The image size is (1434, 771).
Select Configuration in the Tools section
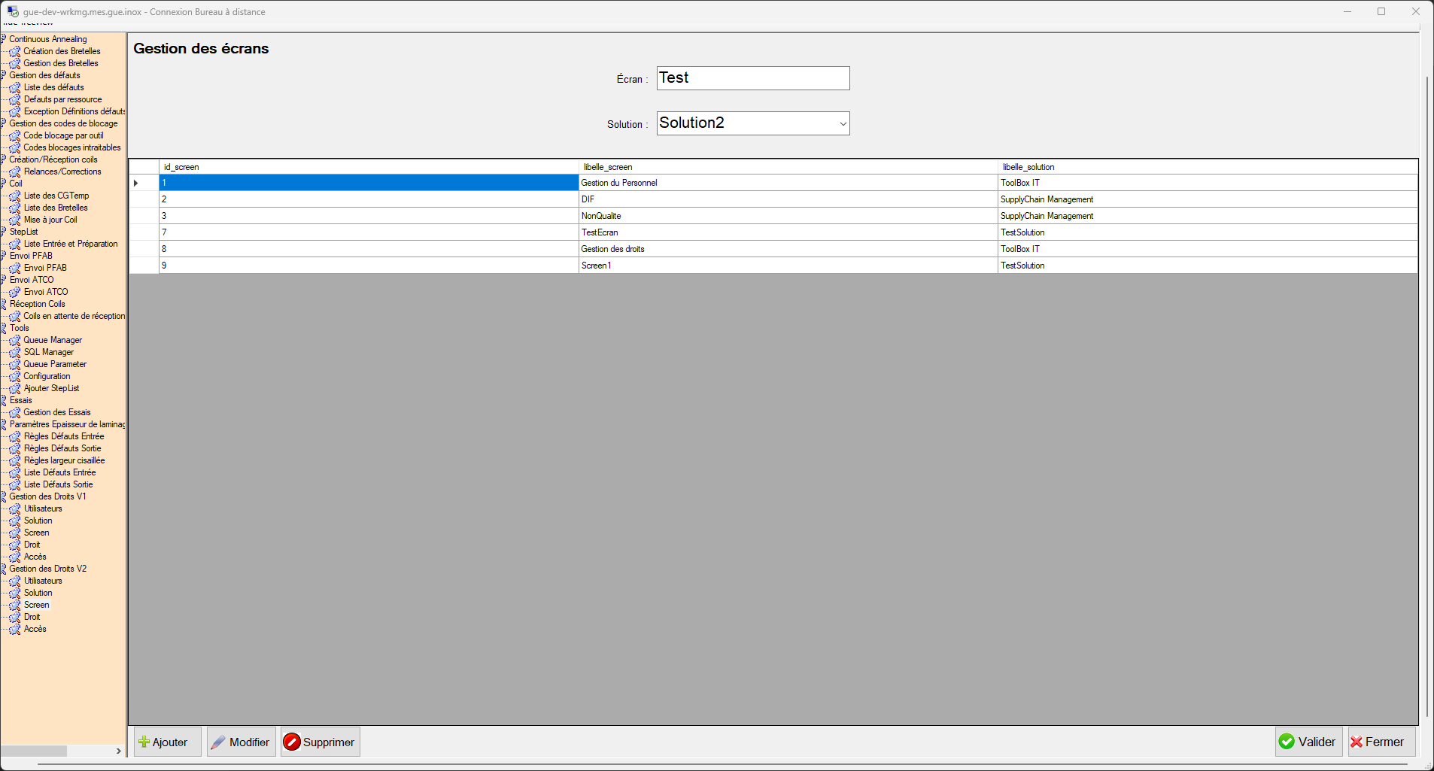(x=47, y=376)
